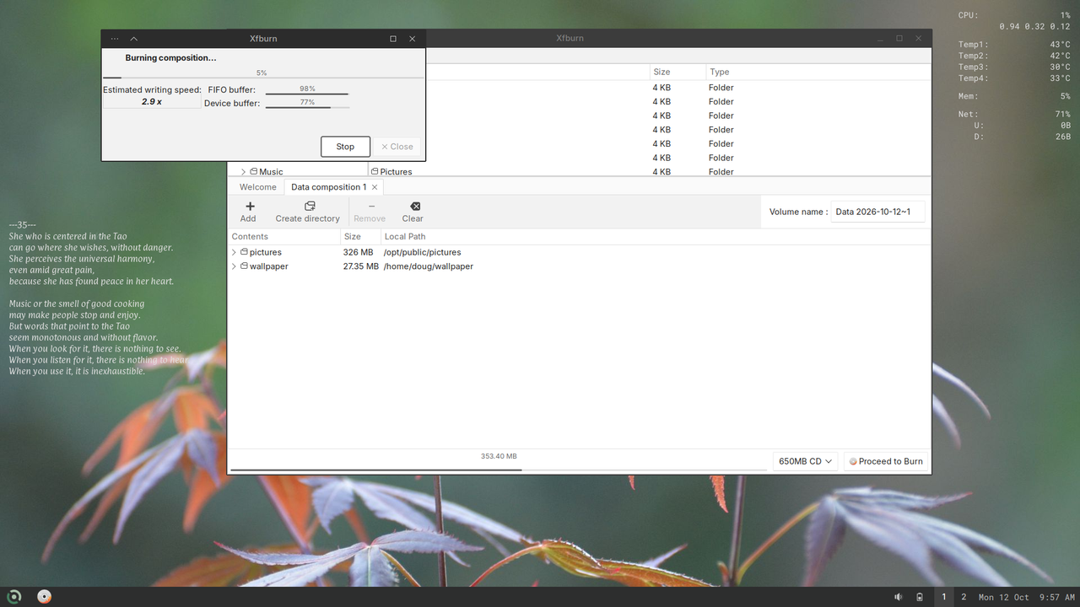Switch to the Welcome tab
This screenshot has height=607, width=1080.
pos(258,187)
